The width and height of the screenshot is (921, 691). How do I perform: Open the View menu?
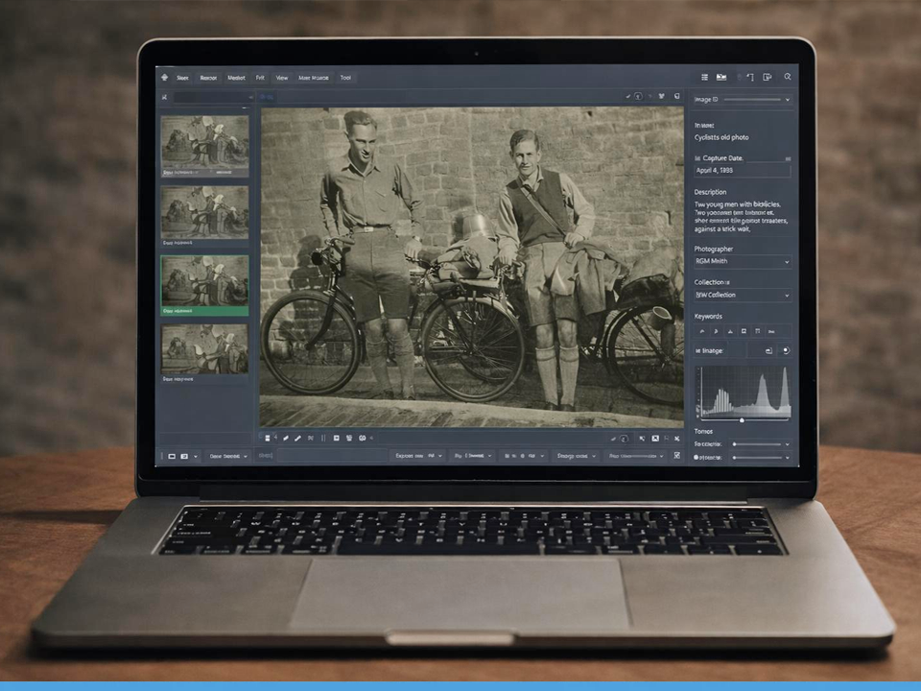282,78
